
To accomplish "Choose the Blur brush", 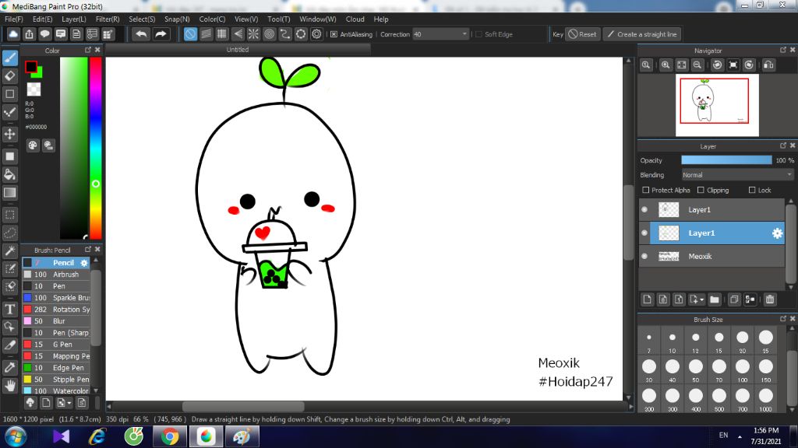I will pos(56,321).
